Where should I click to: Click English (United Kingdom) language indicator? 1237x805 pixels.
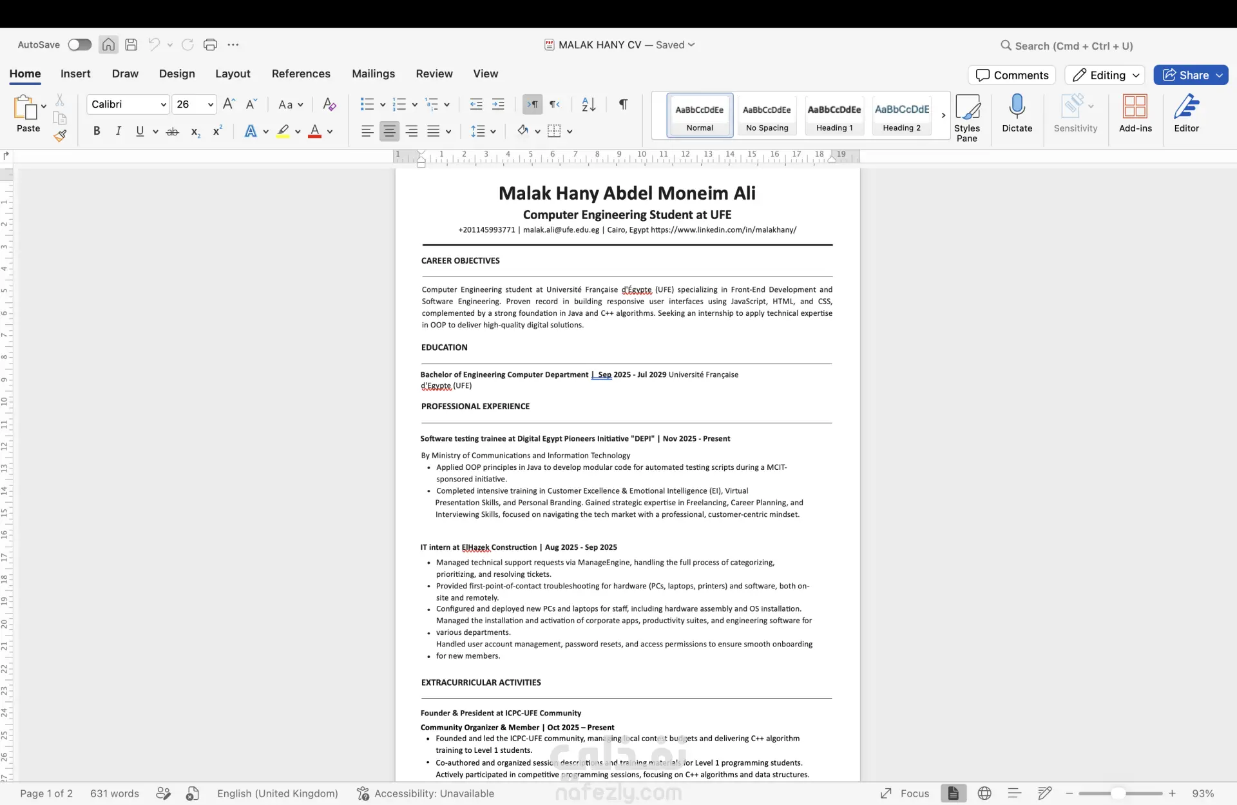pos(277,793)
